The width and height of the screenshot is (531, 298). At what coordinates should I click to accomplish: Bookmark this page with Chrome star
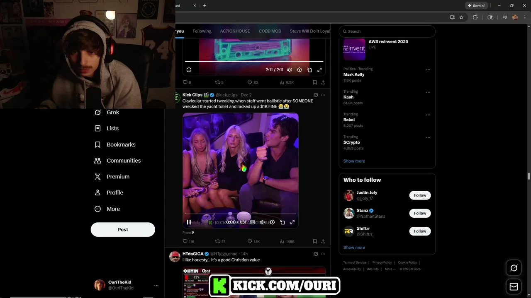coord(461,17)
